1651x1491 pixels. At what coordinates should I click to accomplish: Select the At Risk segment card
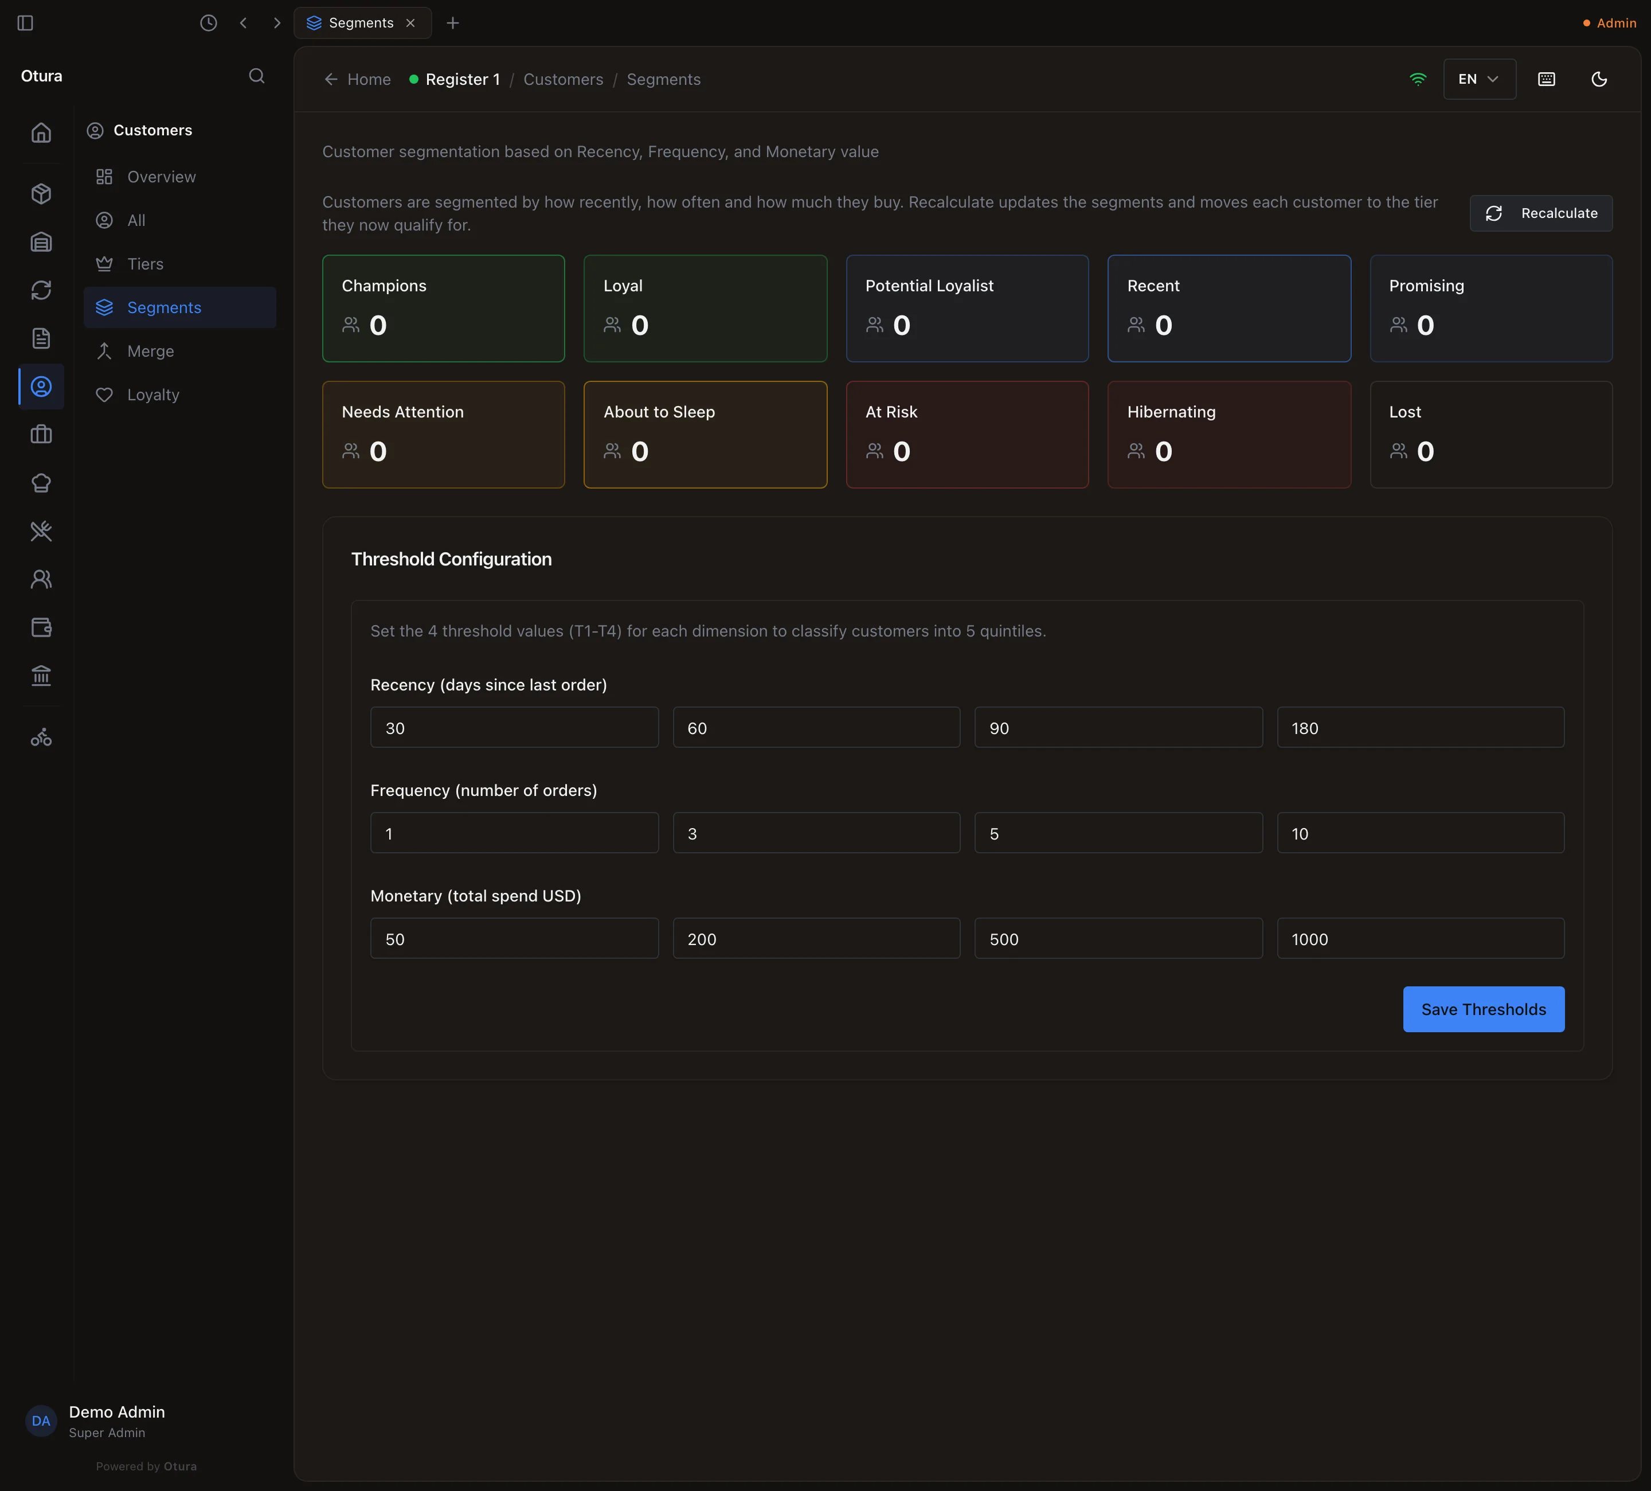[x=967, y=434]
